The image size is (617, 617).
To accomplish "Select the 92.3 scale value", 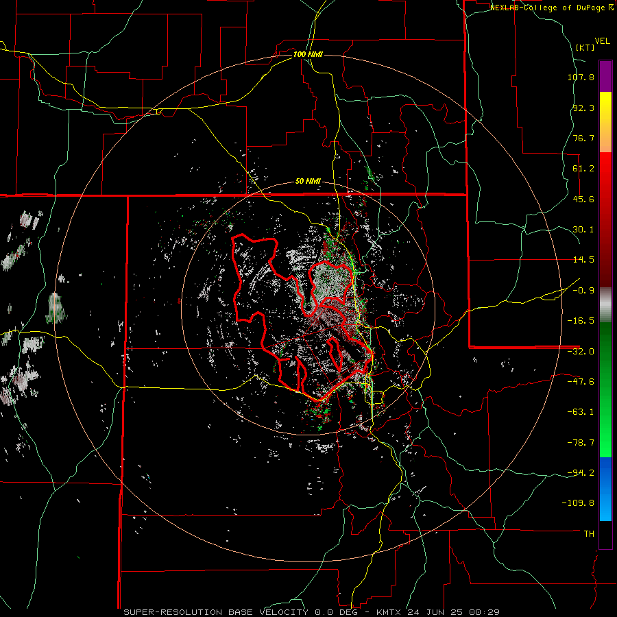I will pos(583,108).
